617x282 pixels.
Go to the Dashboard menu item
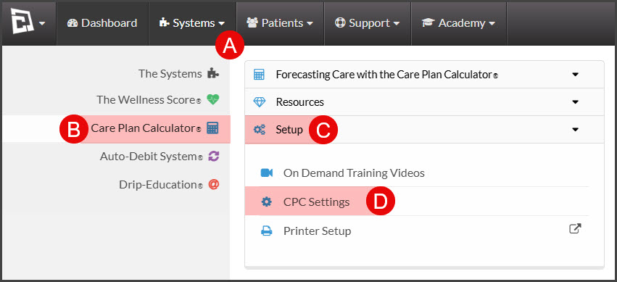(102, 23)
